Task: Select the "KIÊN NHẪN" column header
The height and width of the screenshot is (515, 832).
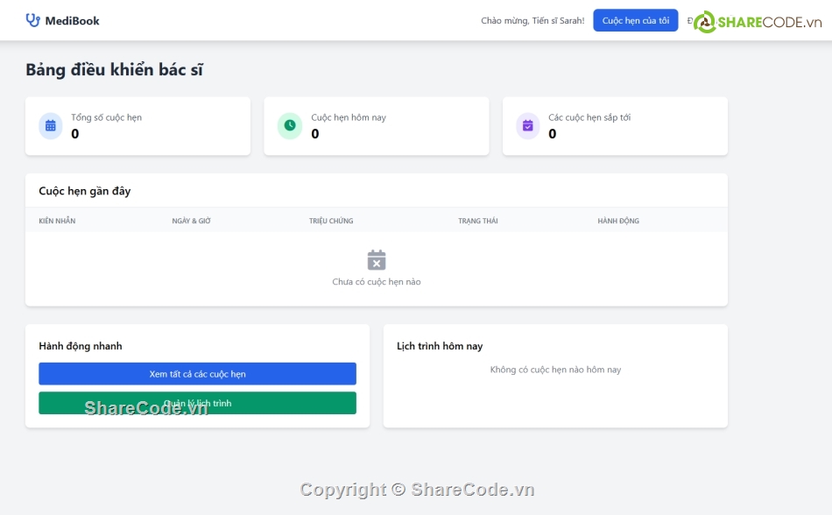Action: 57,221
